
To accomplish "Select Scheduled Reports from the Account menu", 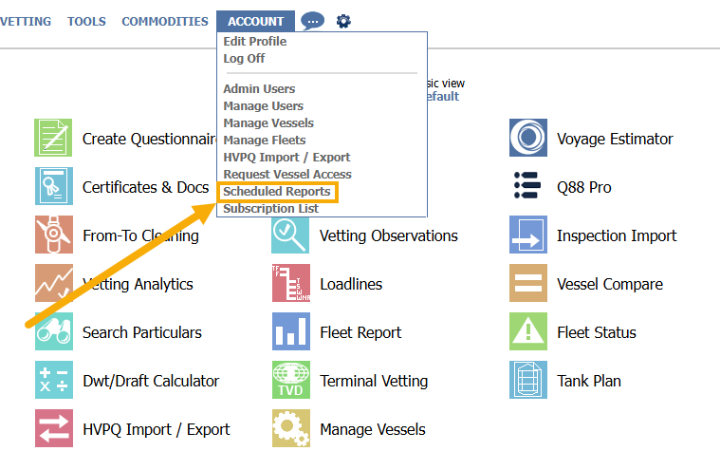I will 277,192.
